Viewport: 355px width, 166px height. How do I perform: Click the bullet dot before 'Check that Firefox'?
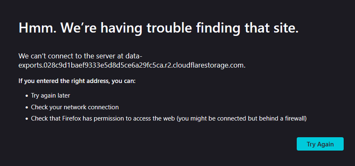27,119
